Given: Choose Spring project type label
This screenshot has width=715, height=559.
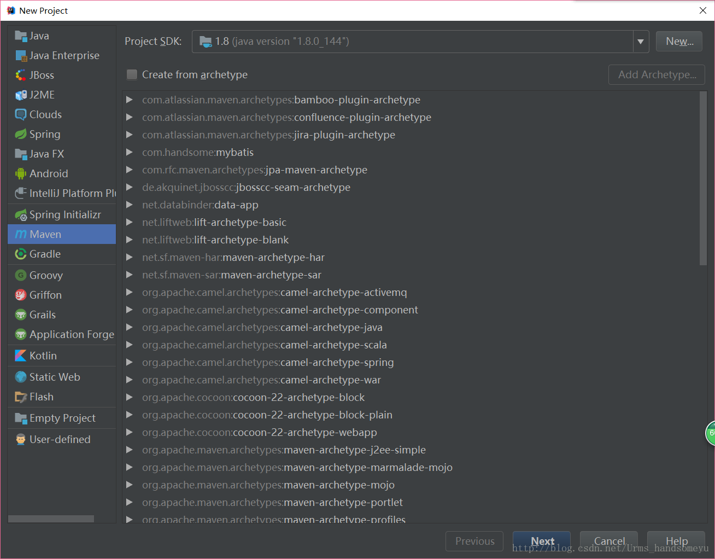Looking at the screenshot, I should pos(45,135).
